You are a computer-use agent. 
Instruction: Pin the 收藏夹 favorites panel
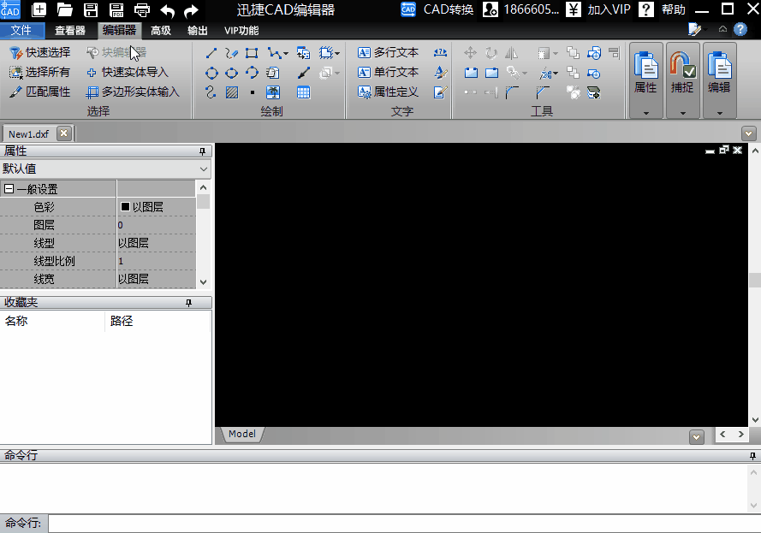click(x=189, y=303)
